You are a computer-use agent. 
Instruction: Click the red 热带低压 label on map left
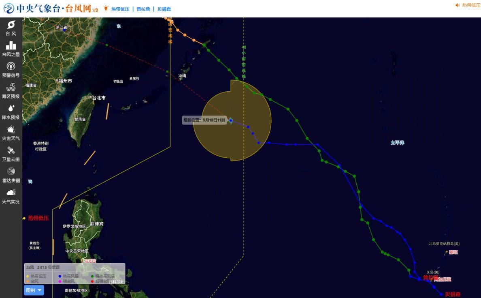[x=38, y=218]
